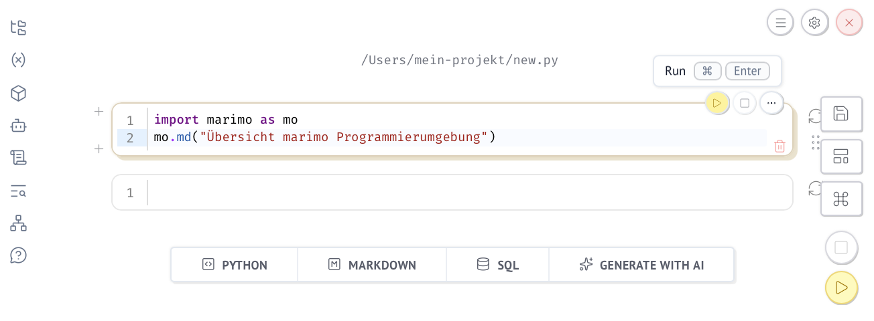
Task: Delete the first cell with the trash icon
Action: [779, 146]
